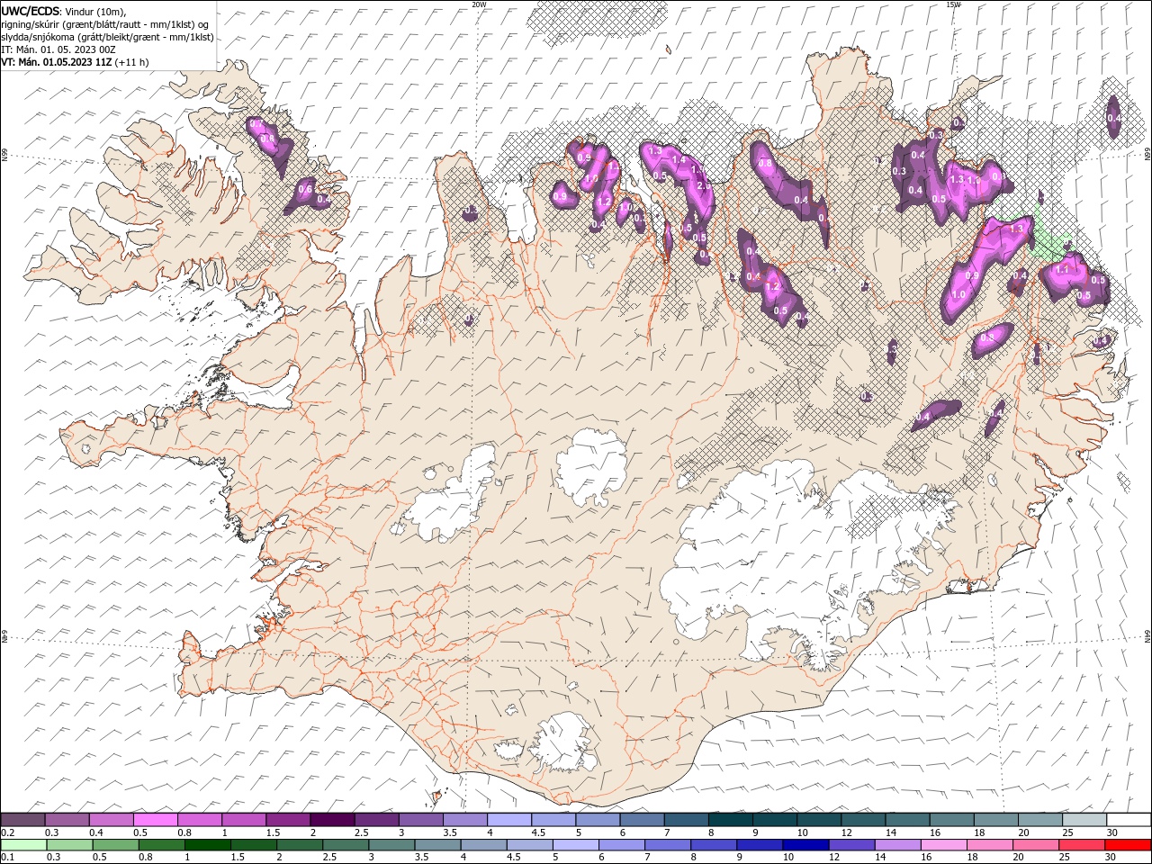Viewport: 1152px width, 864px height.
Task: Click the light green 0.1 swatch in rain scale
Action: [x=22, y=845]
